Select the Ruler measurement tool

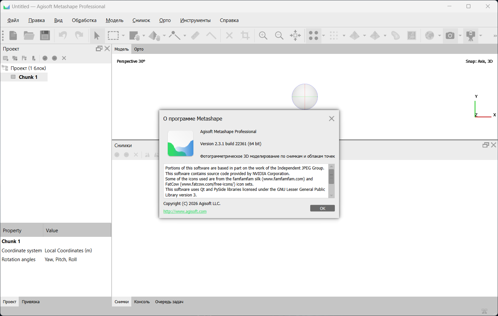195,35
